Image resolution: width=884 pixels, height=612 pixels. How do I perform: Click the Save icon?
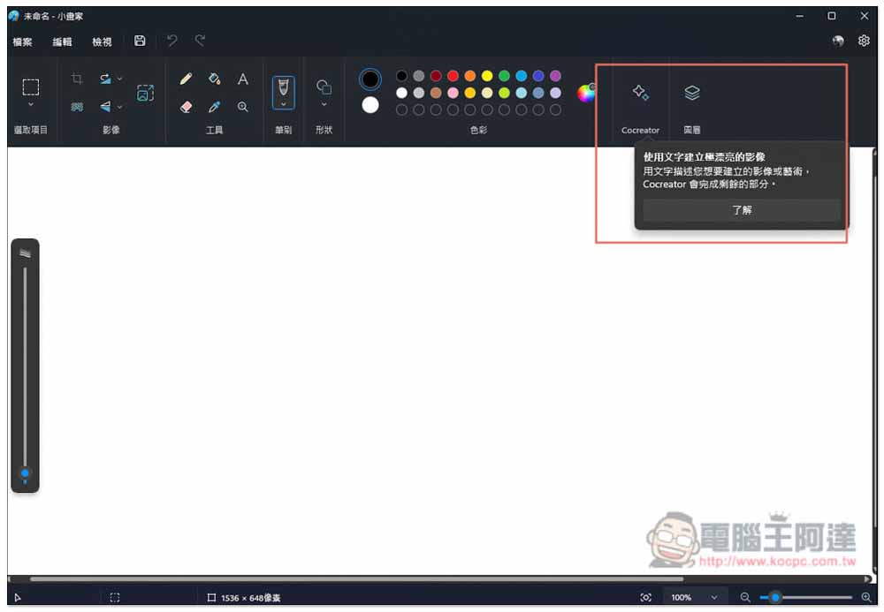coord(140,41)
